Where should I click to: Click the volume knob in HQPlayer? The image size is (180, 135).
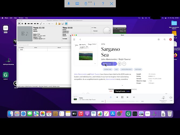point(107,31)
